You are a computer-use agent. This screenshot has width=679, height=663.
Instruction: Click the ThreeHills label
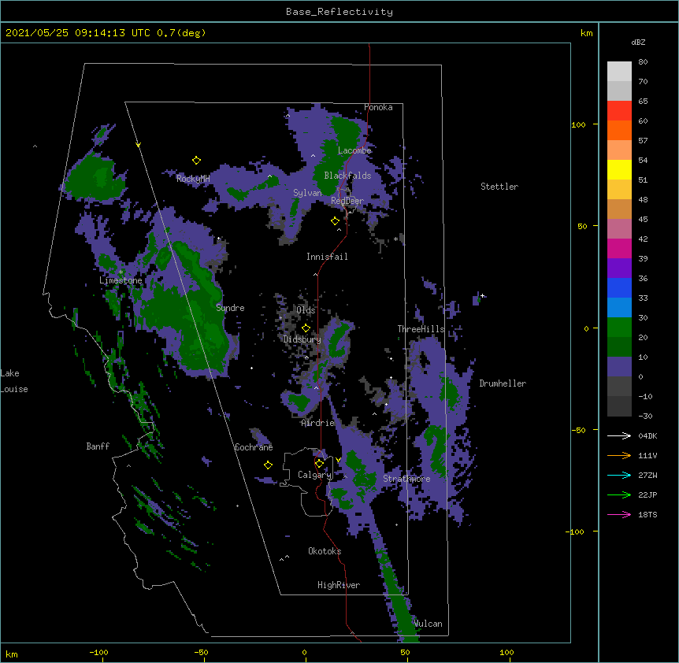coord(421,329)
